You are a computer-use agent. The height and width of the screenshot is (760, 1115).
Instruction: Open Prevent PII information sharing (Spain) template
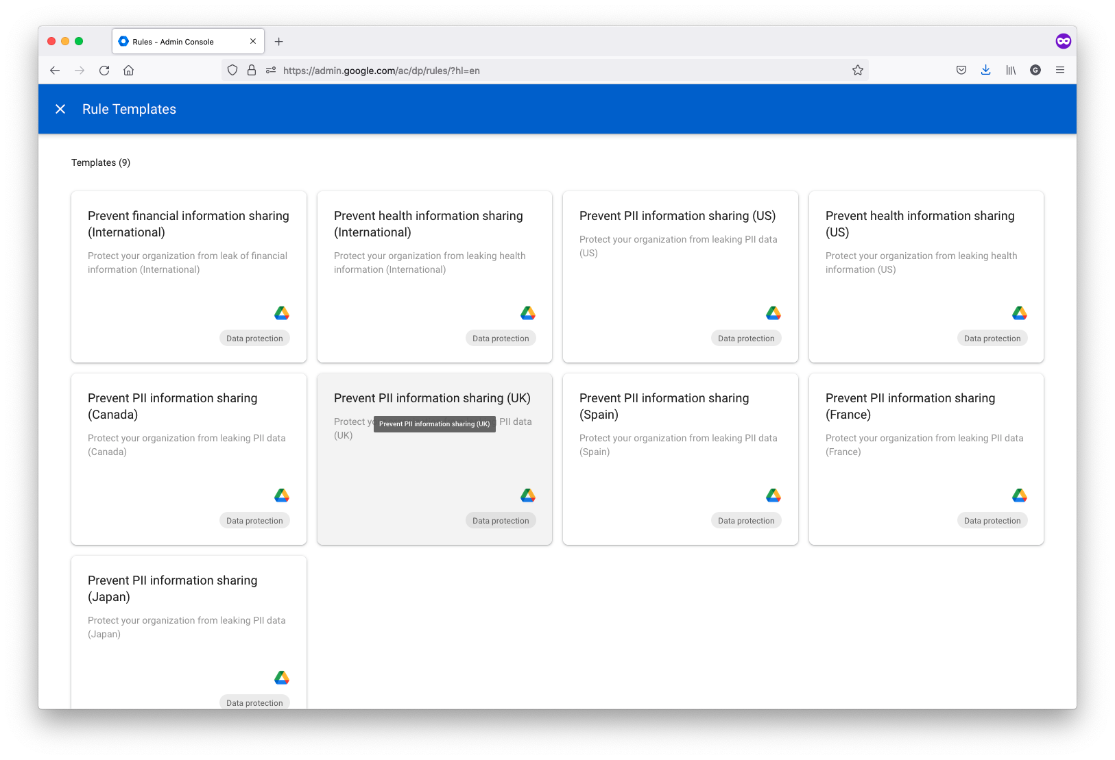tap(680, 459)
